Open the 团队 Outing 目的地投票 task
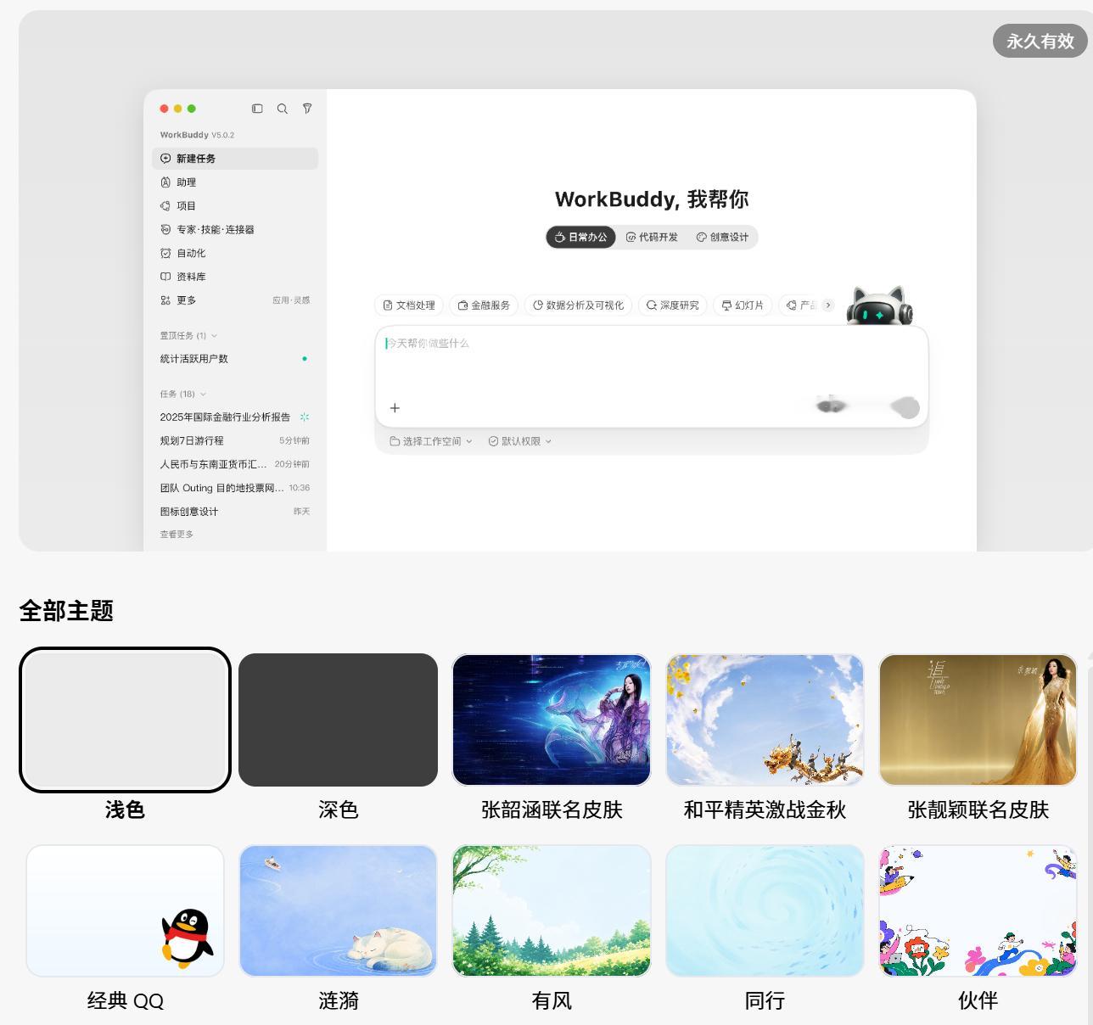The width and height of the screenshot is (1093, 1025). coord(235,488)
